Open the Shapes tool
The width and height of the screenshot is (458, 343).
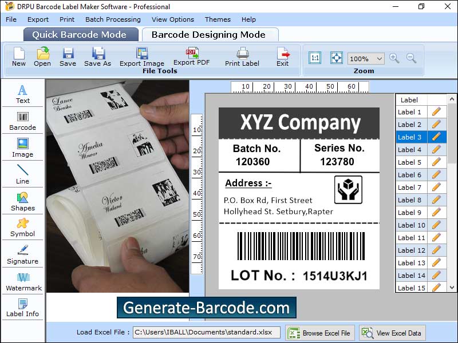click(22, 201)
